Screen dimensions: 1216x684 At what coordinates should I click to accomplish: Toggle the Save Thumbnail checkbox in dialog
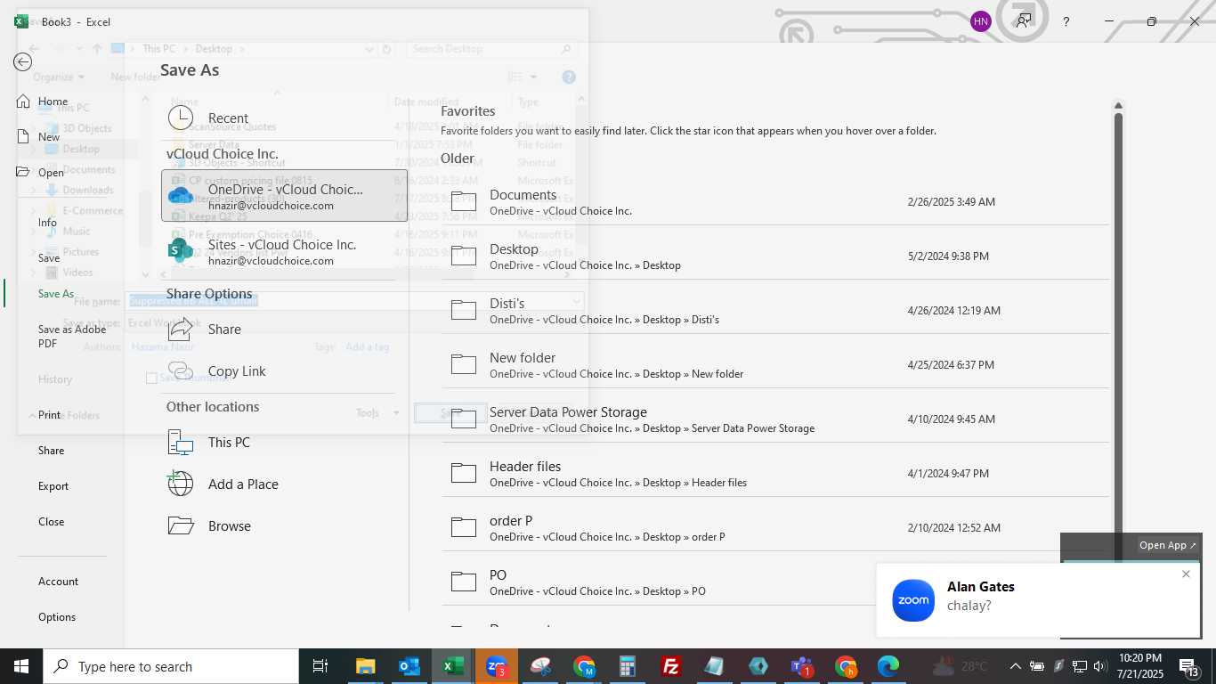[151, 378]
